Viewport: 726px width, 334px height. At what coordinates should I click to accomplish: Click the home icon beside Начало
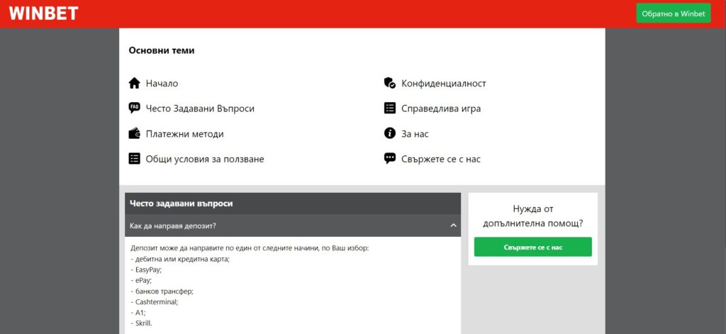point(135,83)
